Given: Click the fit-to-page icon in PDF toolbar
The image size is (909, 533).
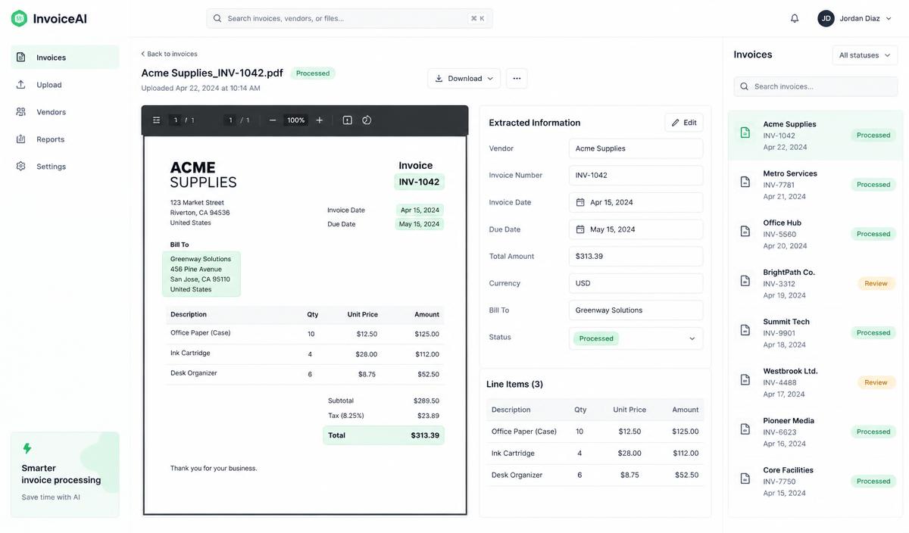Looking at the screenshot, I should [x=347, y=120].
